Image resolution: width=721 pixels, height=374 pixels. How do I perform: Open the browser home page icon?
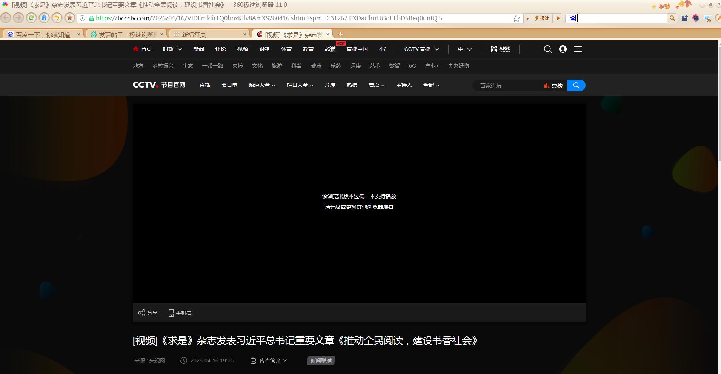click(x=44, y=18)
